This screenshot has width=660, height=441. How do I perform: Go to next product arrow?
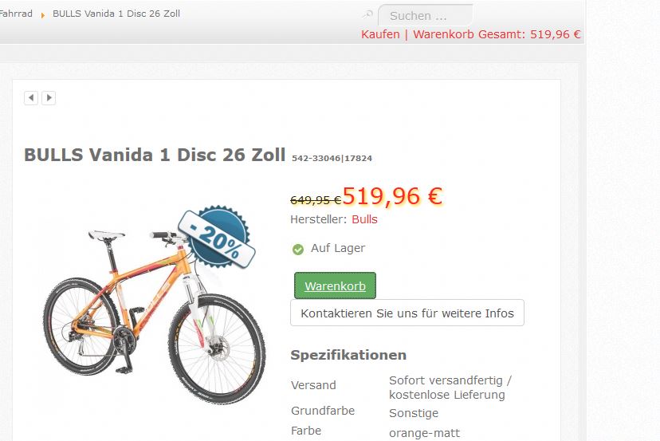click(49, 98)
